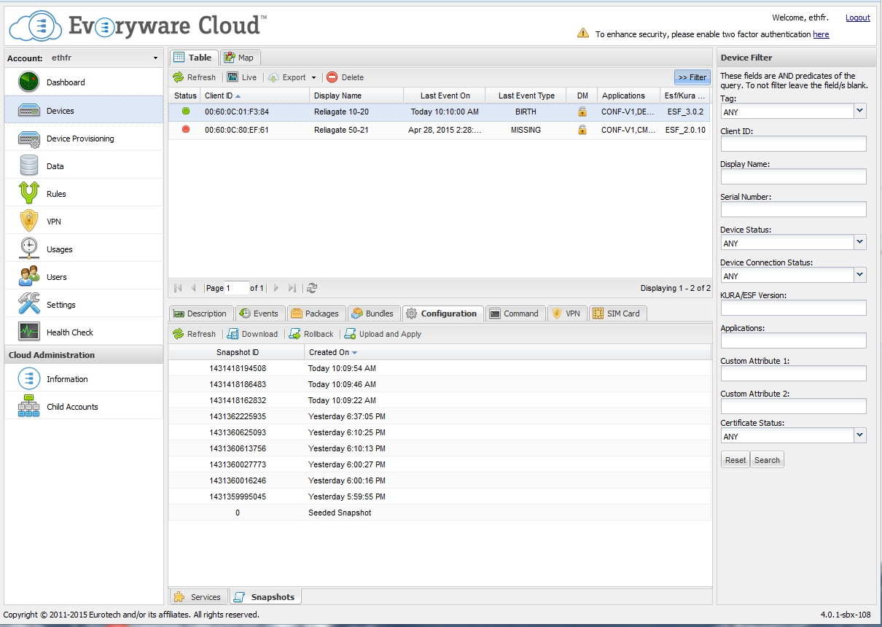Open the Packages tab

click(315, 313)
